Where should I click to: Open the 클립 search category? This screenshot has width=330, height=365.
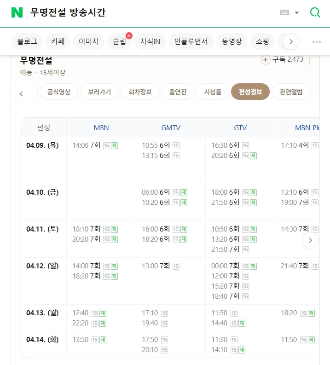(x=119, y=41)
